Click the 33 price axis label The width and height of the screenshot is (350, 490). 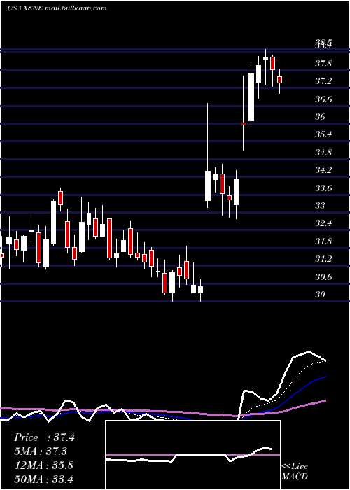(320, 206)
